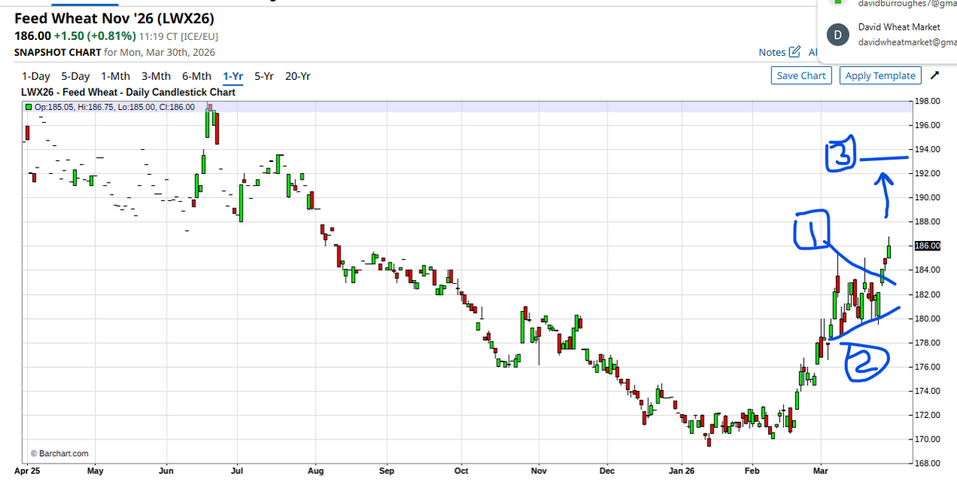The width and height of the screenshot is (957, 485).
Task: Click the Barchart.com copyright text
Action: click(59, 453)
